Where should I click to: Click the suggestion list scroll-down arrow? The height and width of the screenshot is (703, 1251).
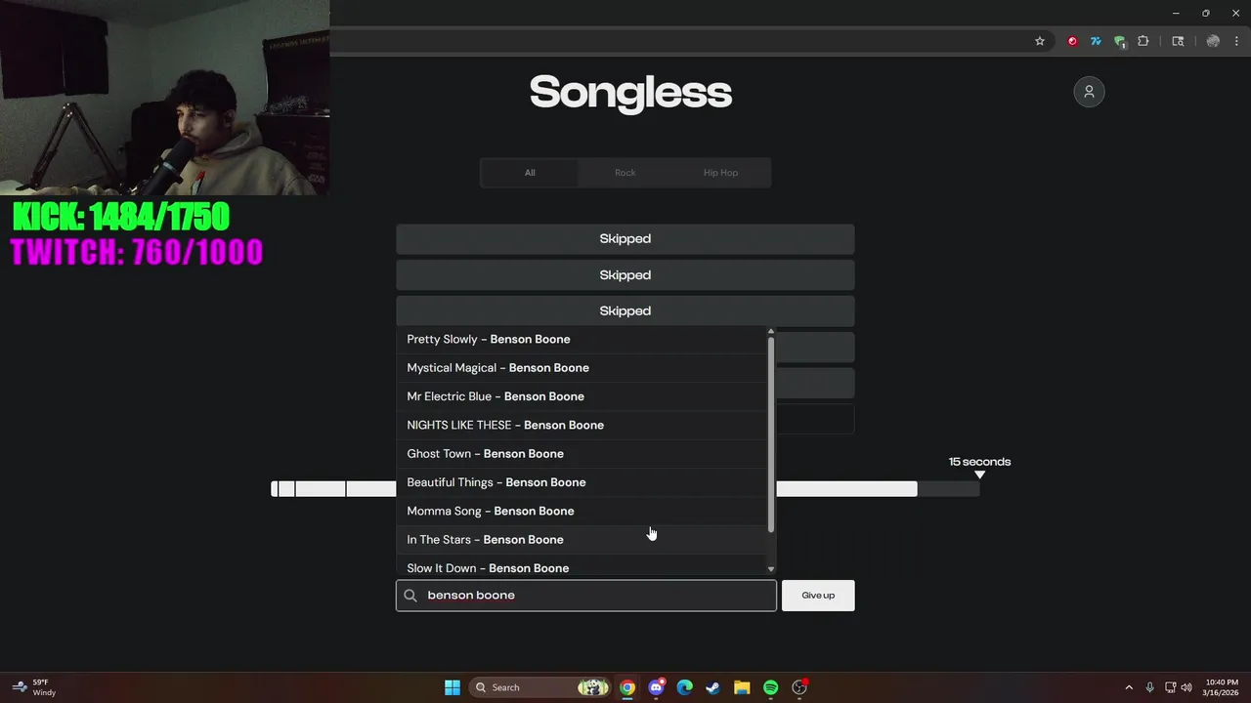coord(771,569)
